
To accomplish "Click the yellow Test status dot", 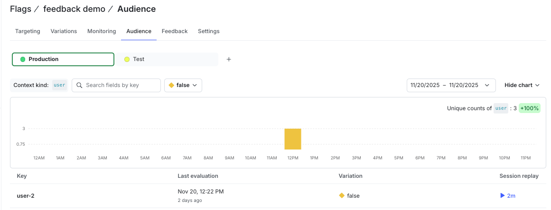I will point(127,59).
